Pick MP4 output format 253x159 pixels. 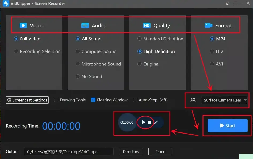[x=218, y=39]
